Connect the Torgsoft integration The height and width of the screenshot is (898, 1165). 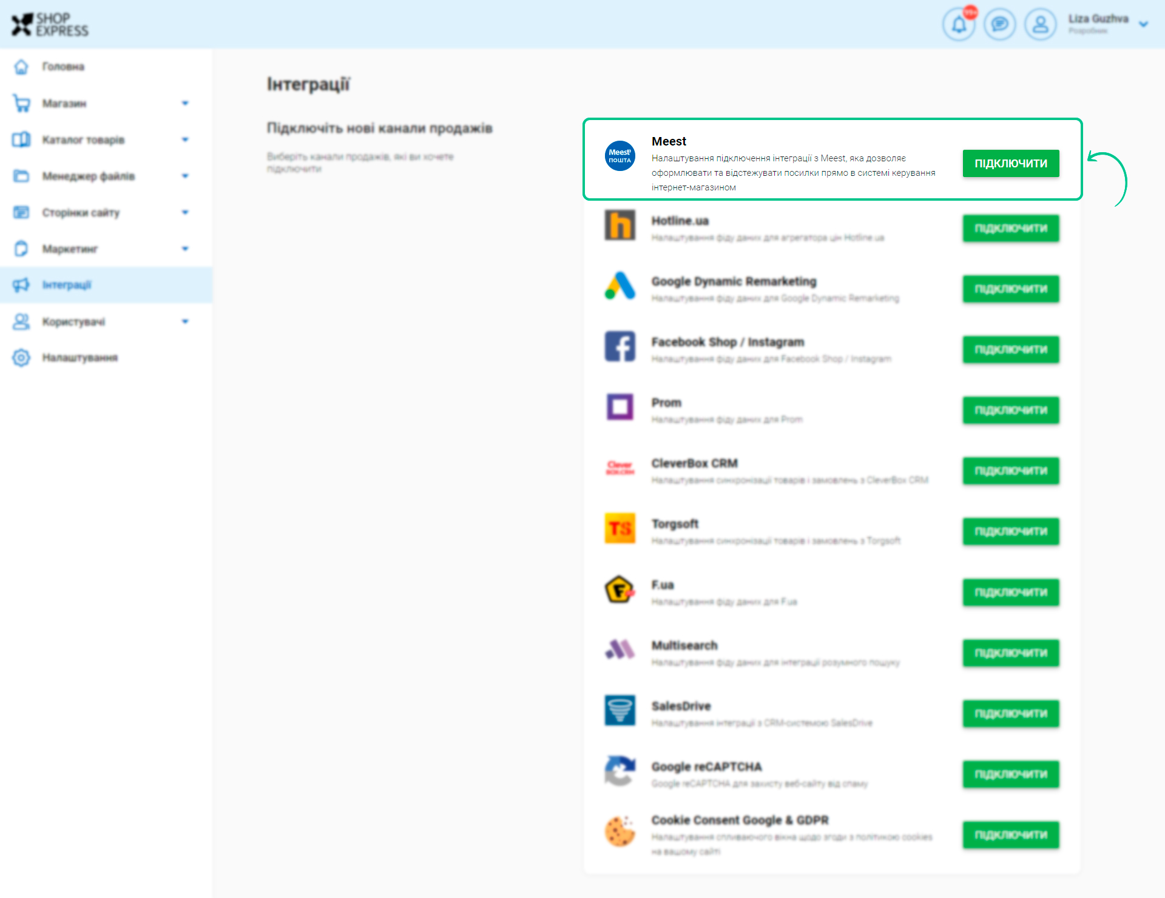tap(1011, 532)
